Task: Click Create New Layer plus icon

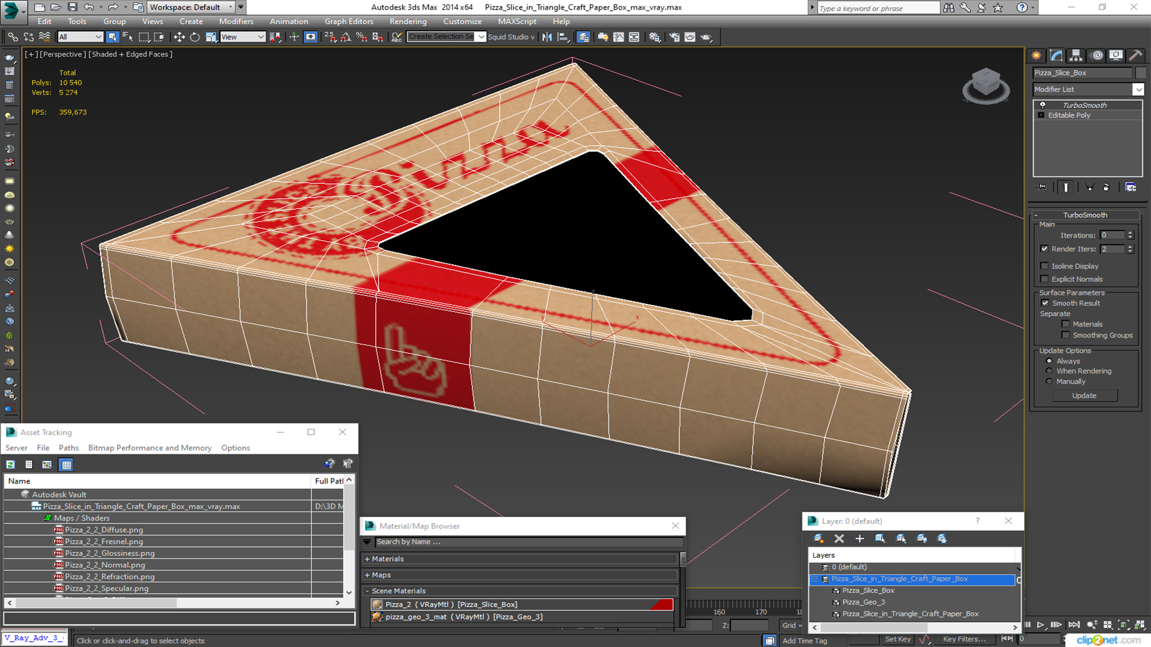Action: click(x=860, y=539)
